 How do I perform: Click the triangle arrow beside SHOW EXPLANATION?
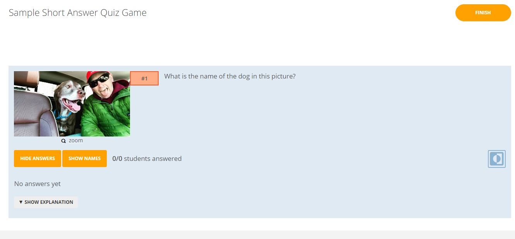[x=21, y=202]
